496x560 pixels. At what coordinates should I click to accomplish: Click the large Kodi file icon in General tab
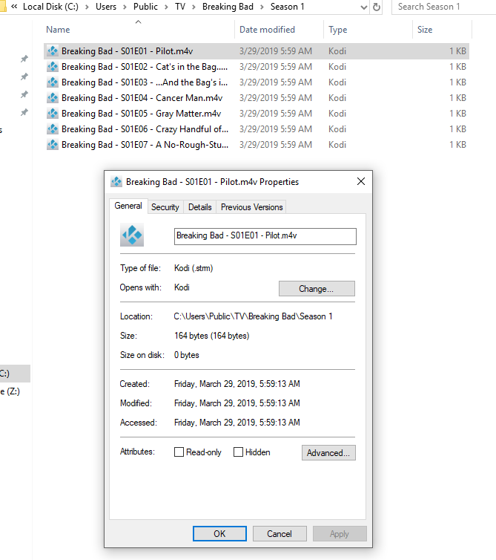click(x=132, y=235)
